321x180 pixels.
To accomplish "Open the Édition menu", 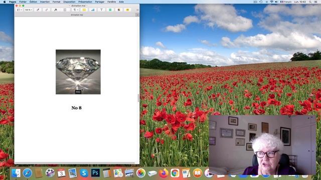I will tap(33, 1).
